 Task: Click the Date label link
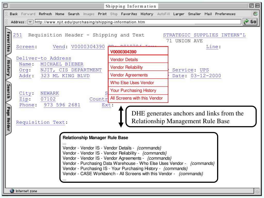pyautogui.click(x=178, y=76)
